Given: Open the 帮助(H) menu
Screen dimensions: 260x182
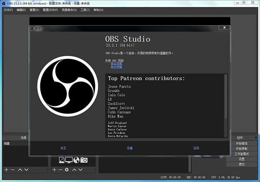Looking at the screenshot, I should tap(98, 10).
